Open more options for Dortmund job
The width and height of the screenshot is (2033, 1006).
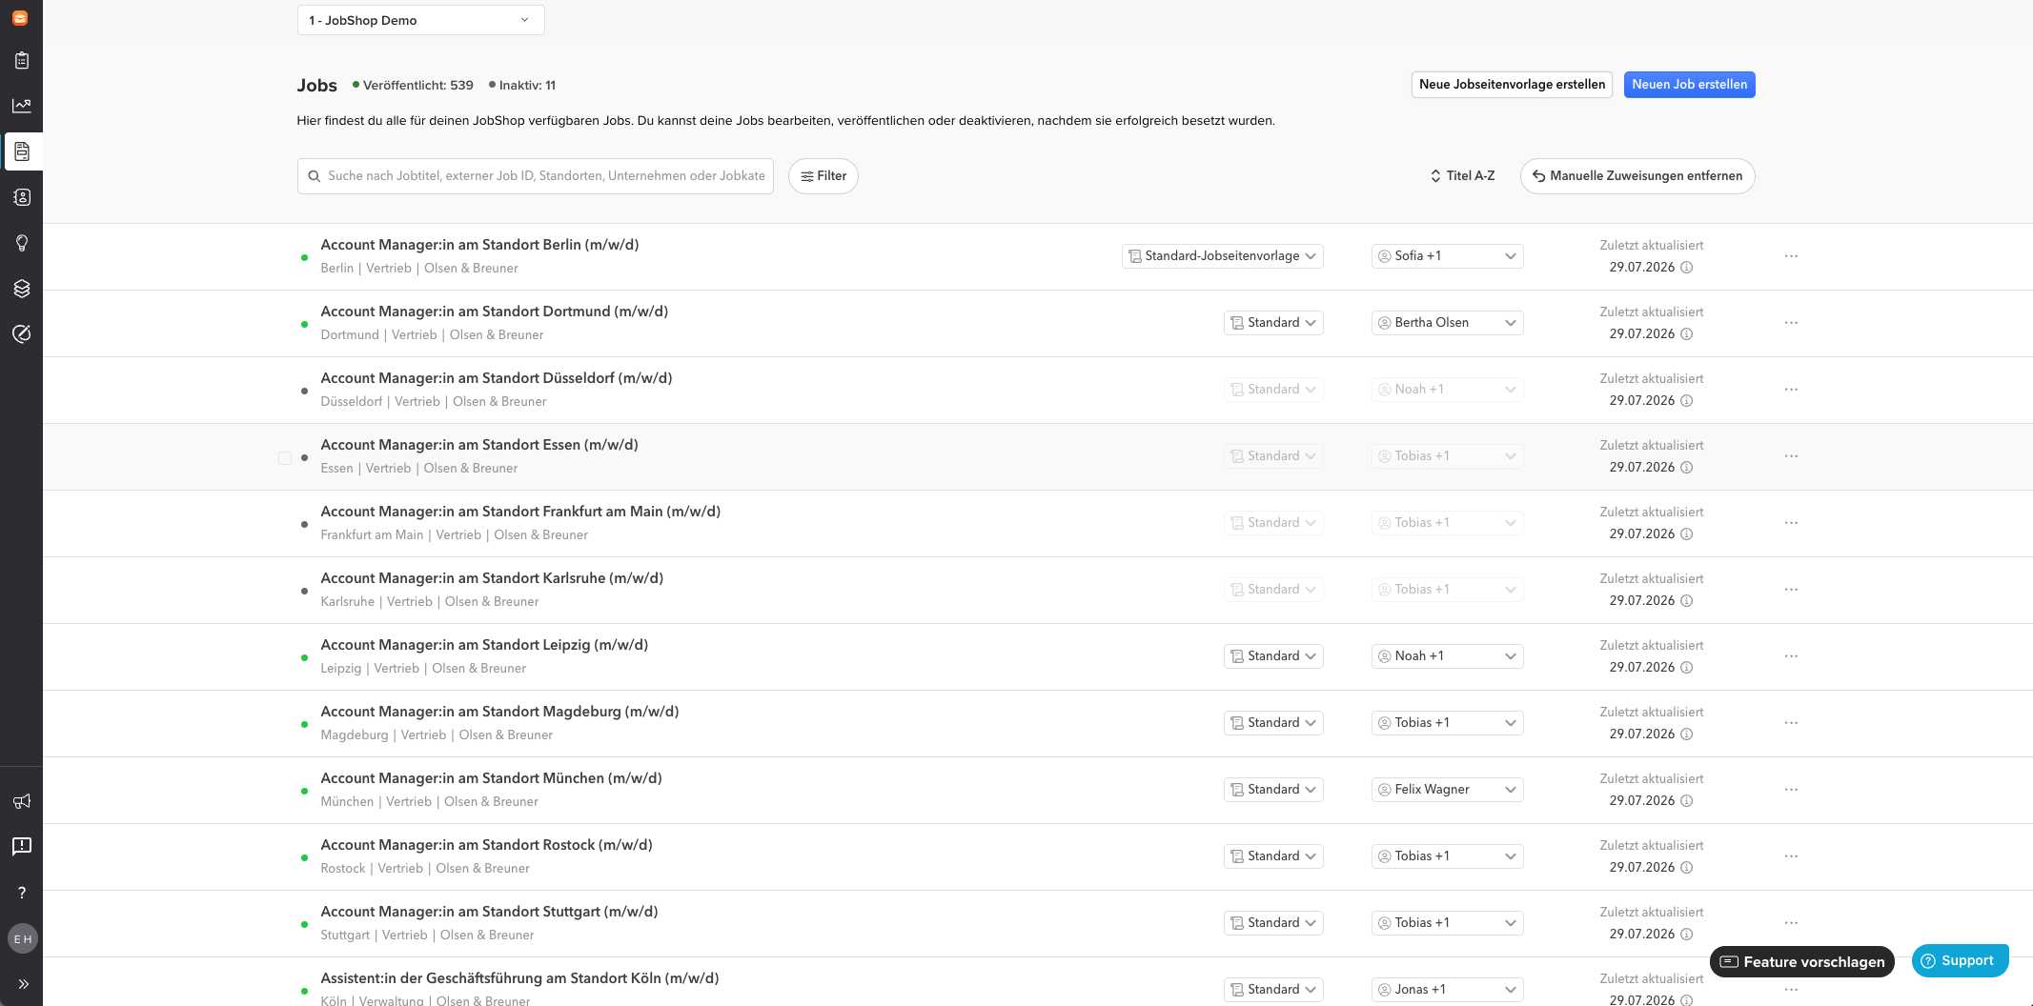coord(1791,323)
